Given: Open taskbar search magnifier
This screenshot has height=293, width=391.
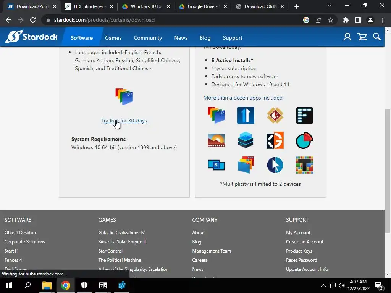Looking at the screenshot, I should click(27, 285).
